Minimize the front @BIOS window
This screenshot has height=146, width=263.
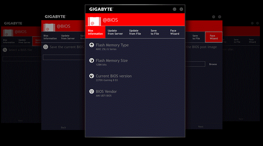(x=174, y=9)
